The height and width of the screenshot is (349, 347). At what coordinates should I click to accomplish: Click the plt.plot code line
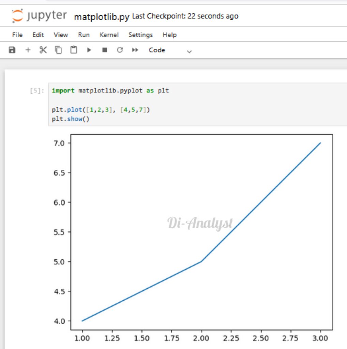[x=101, y=110]
